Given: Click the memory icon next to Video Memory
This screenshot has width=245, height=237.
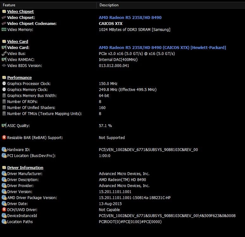Looking at the screenshot, I should [x=4, y=29].
